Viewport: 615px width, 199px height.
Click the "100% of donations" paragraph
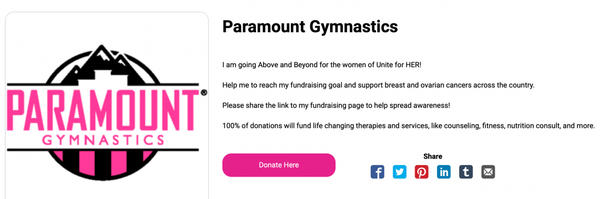(409, 126)
